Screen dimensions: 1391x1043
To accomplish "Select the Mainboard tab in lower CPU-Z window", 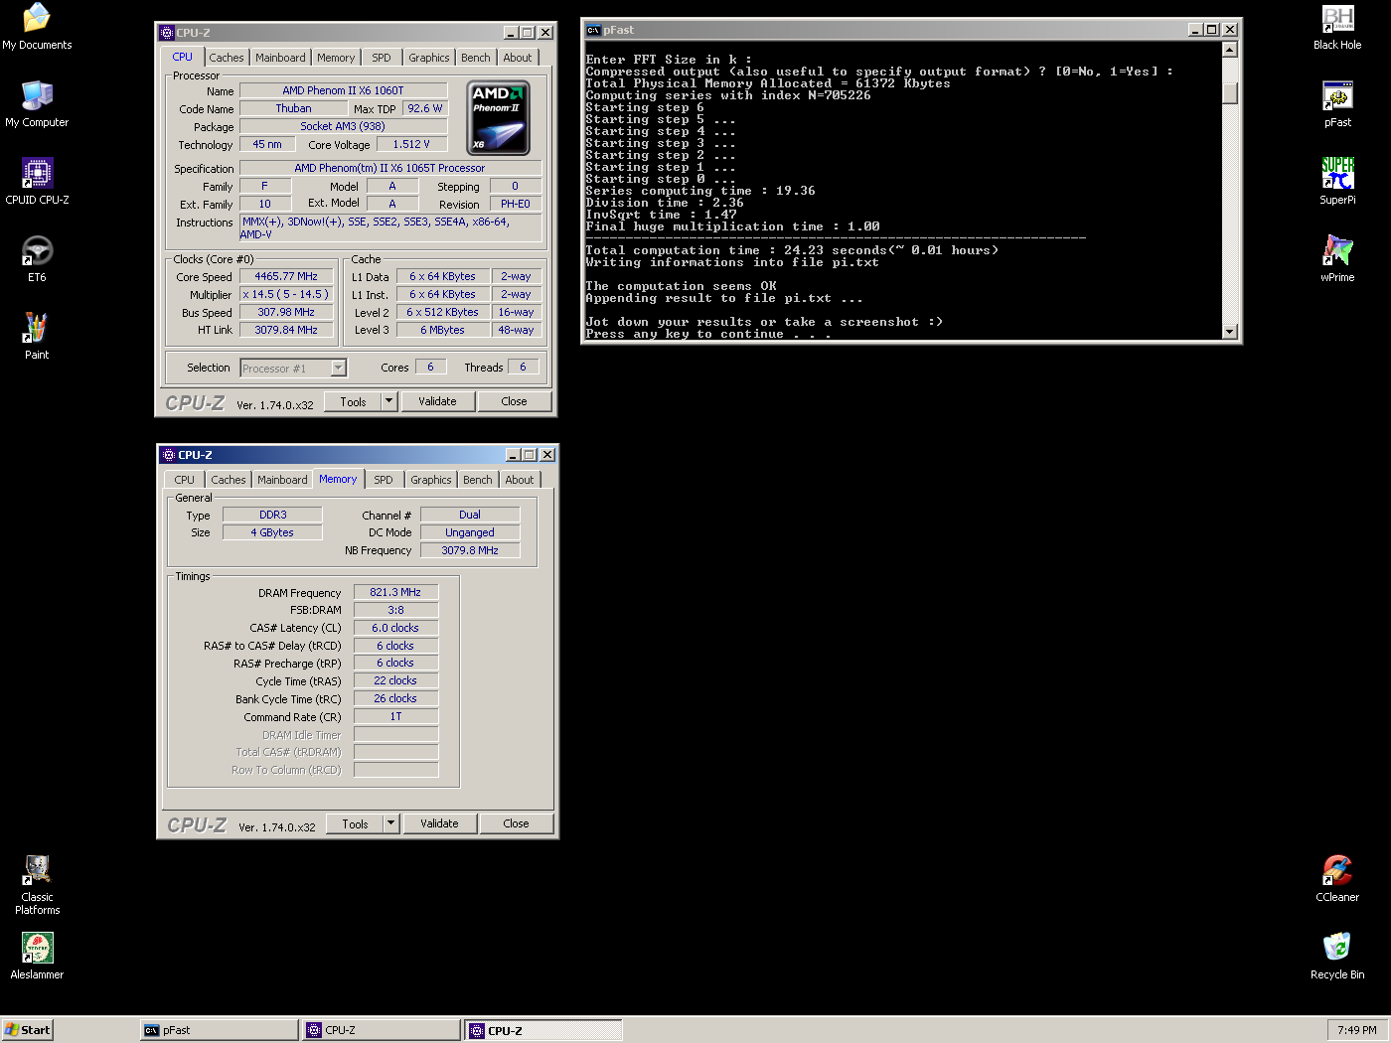I will pyautogui.click(x=282, y=480).
